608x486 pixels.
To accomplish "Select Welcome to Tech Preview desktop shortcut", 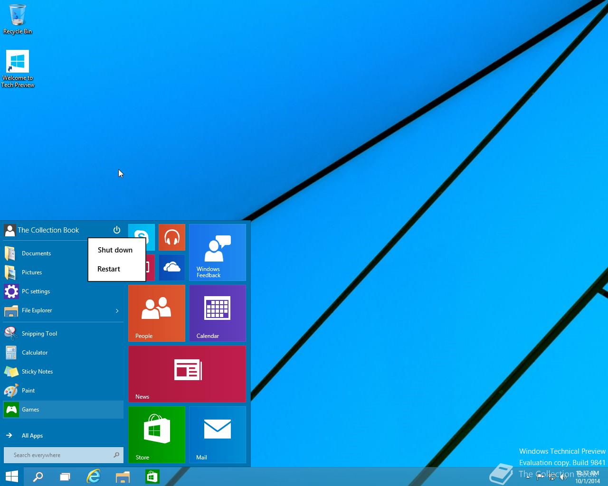I will [18, 69].
